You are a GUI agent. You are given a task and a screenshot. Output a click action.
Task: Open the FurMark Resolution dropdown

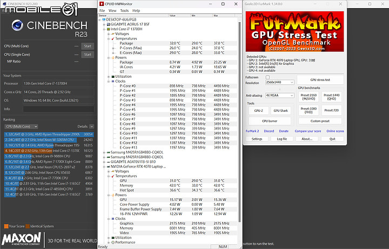pos(280,82)
